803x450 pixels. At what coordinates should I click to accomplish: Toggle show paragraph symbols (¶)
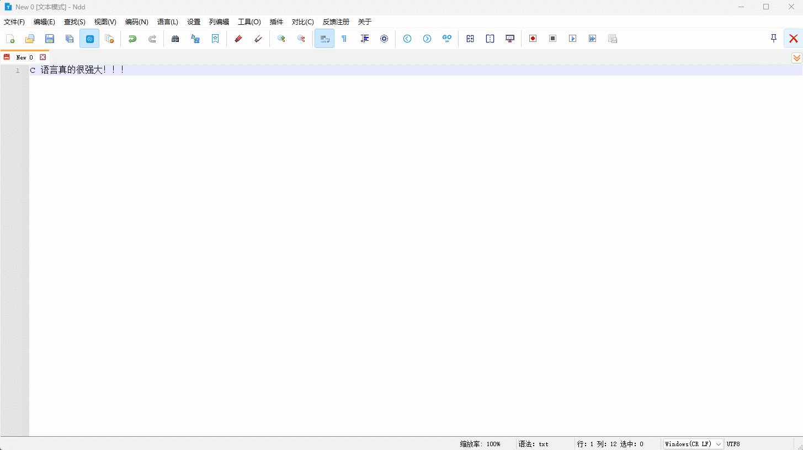coord(344,39)
